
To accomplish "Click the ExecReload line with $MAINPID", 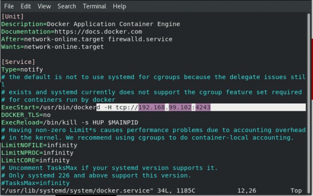I will (70, 122).
